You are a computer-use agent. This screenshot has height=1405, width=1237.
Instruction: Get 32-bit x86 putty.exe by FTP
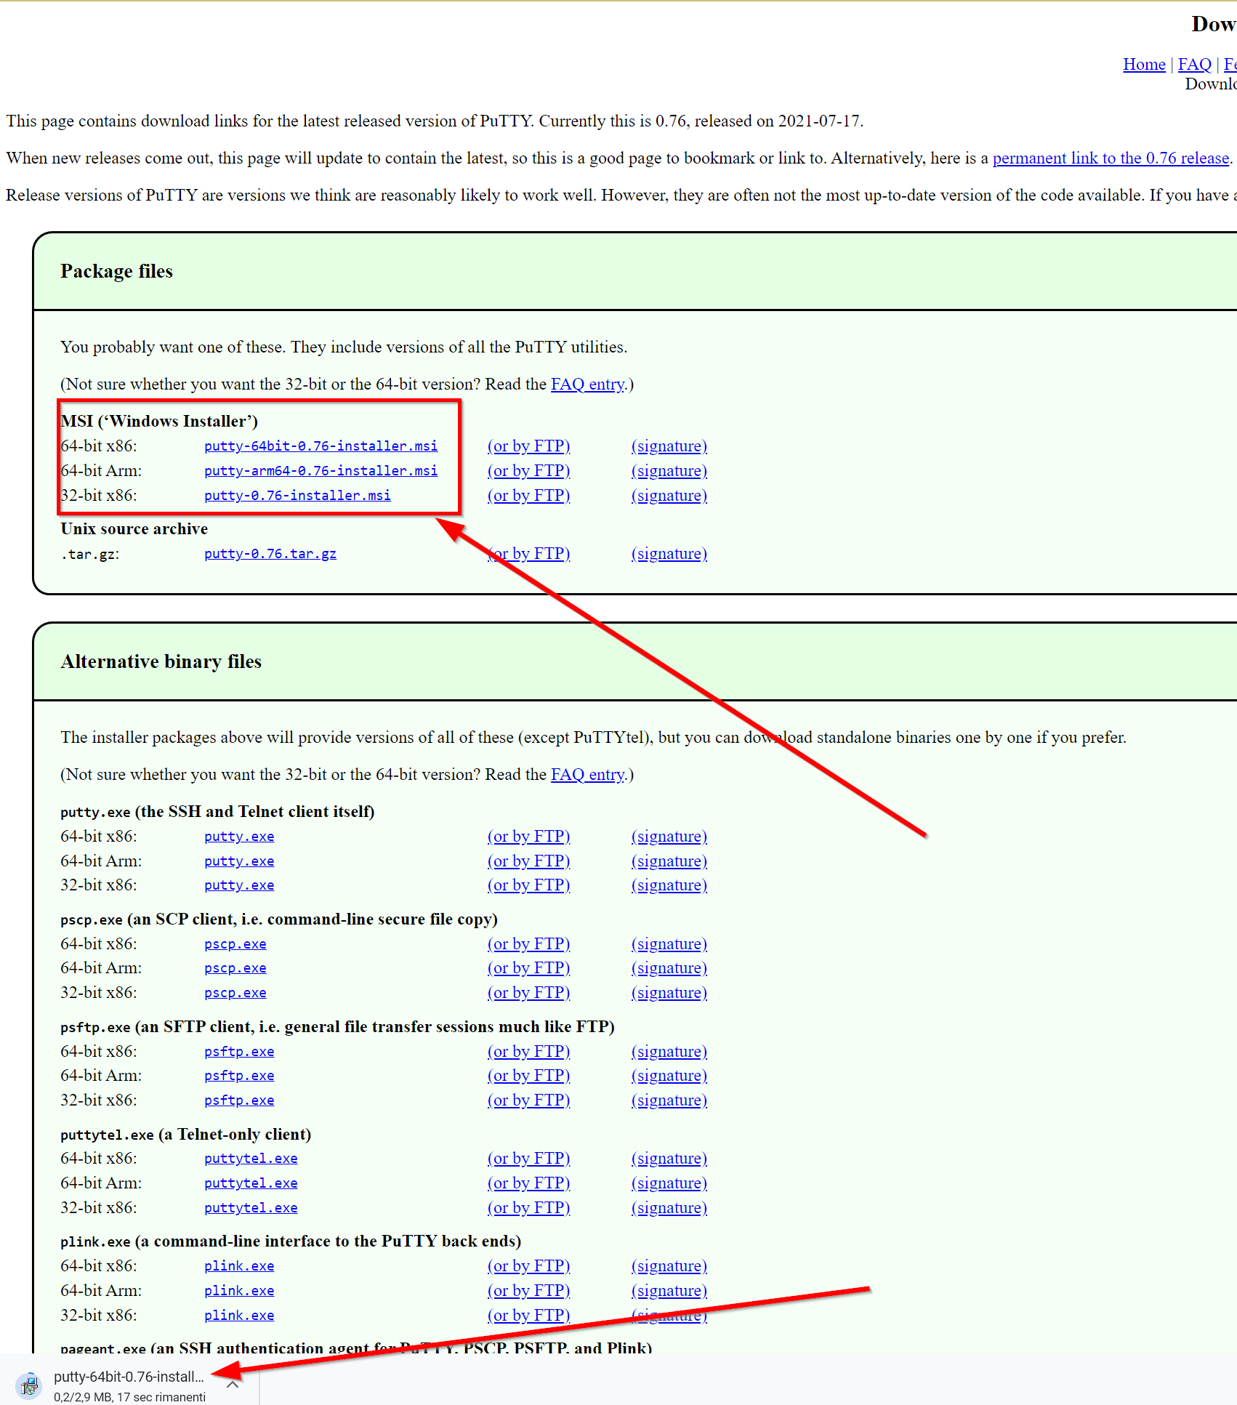click(528, 885)
